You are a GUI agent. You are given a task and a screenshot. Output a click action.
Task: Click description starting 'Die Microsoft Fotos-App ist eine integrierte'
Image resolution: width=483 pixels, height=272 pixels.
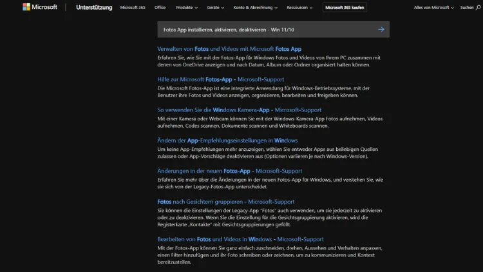point(263,92)
